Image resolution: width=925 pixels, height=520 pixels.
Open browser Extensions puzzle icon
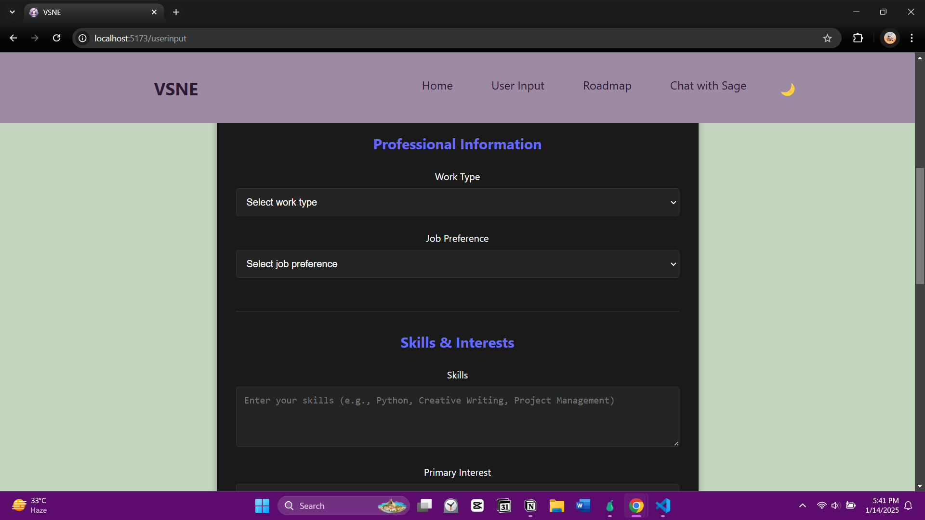tap(858, 38)
